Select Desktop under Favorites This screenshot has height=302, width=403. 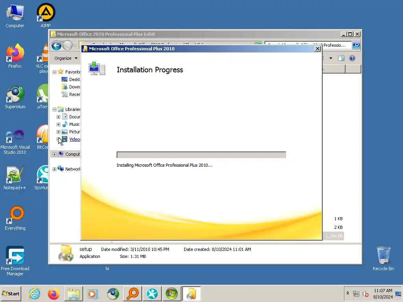(71, 79)
